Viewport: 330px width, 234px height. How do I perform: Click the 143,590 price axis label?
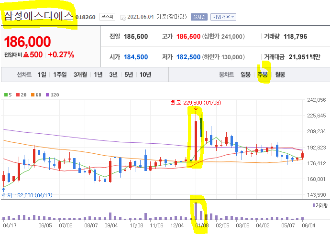(316, 195)
